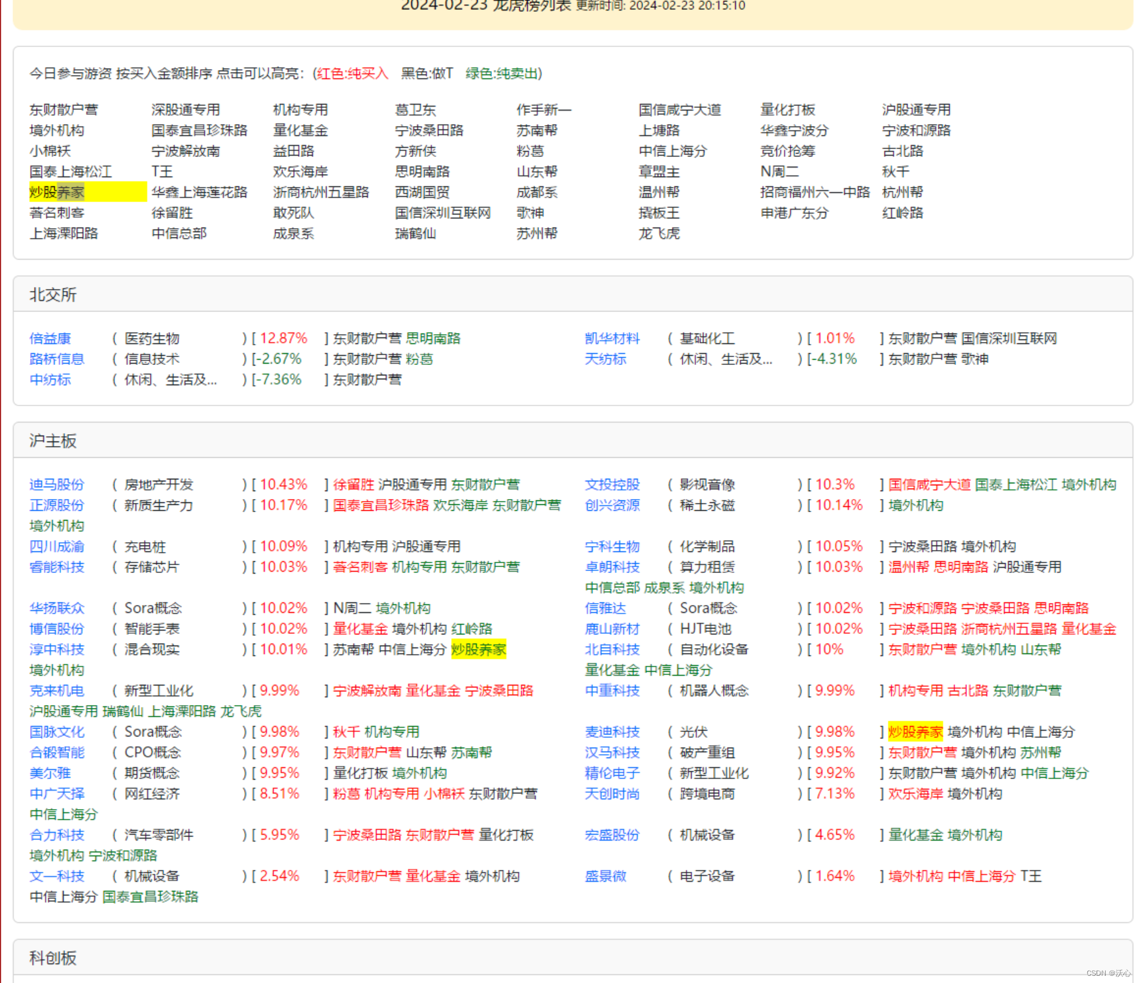Click 沪股通专用 in trader list
Viewport: 1141px width, 983px height.
[x=916, y=110]
